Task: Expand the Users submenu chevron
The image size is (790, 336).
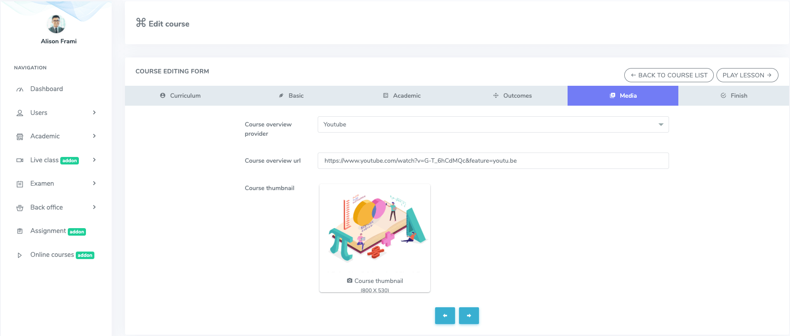Action: tap(94, 113)
